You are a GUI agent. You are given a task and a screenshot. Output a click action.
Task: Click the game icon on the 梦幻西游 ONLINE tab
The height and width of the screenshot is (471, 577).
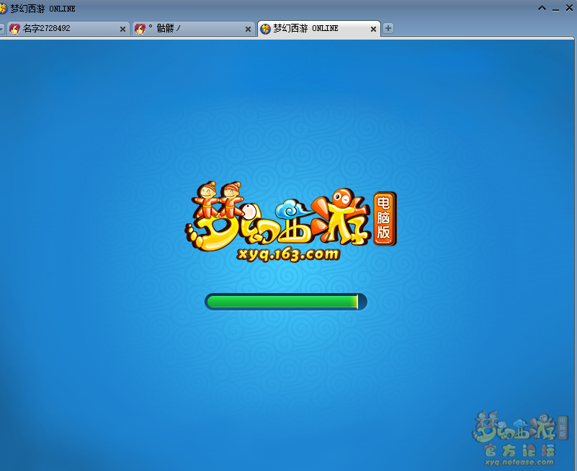[x=265, y=29]
